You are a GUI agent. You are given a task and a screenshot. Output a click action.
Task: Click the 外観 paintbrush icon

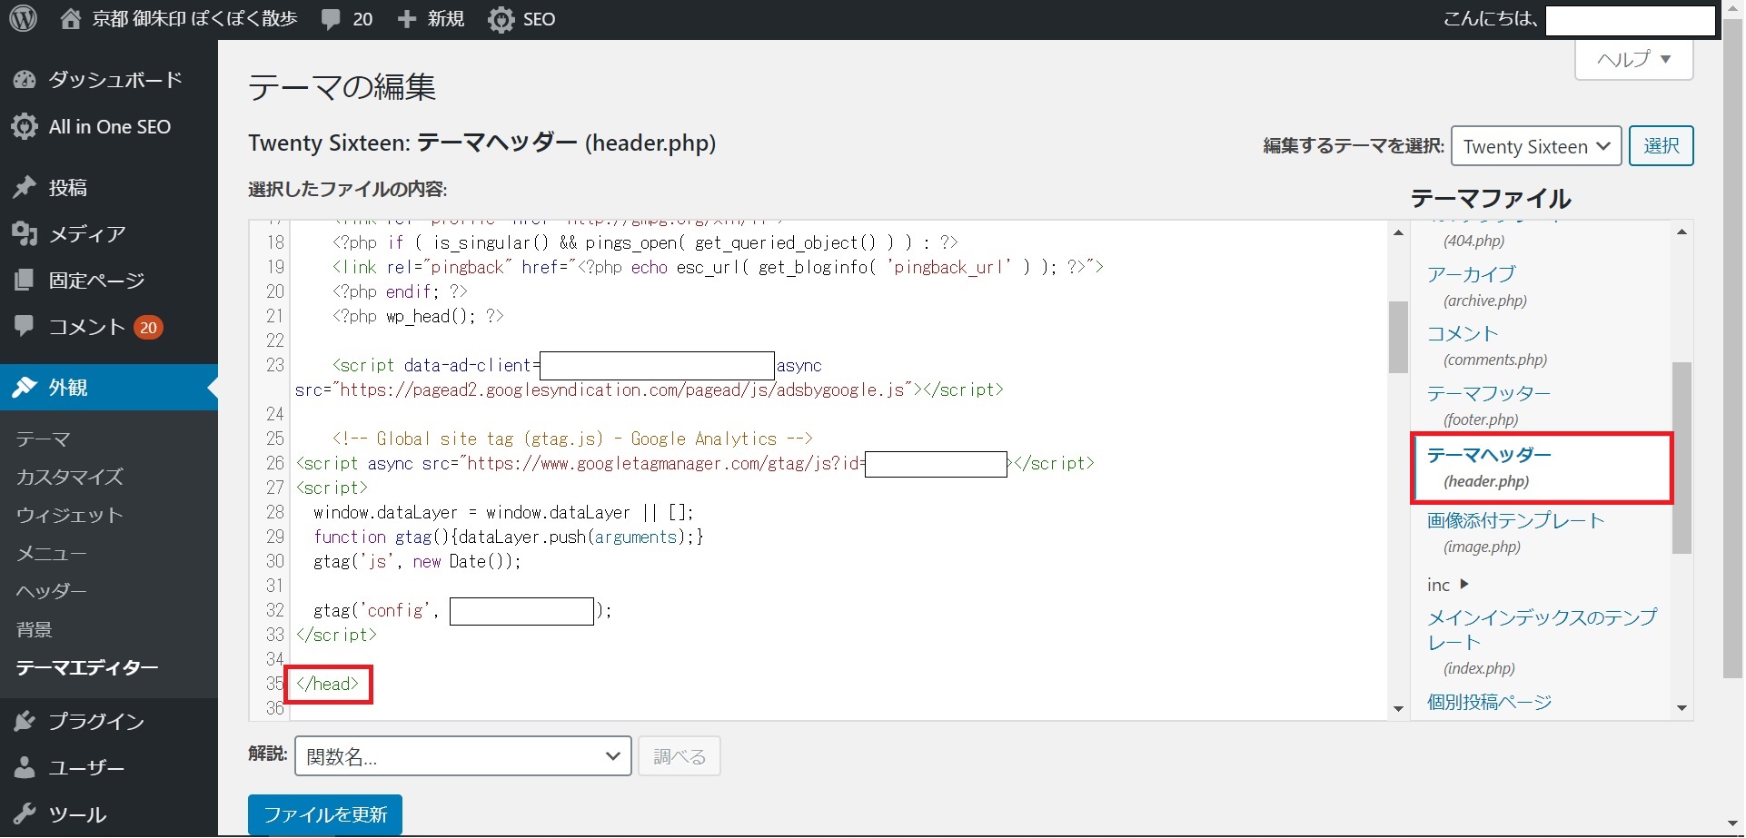(x=25, y=388)
